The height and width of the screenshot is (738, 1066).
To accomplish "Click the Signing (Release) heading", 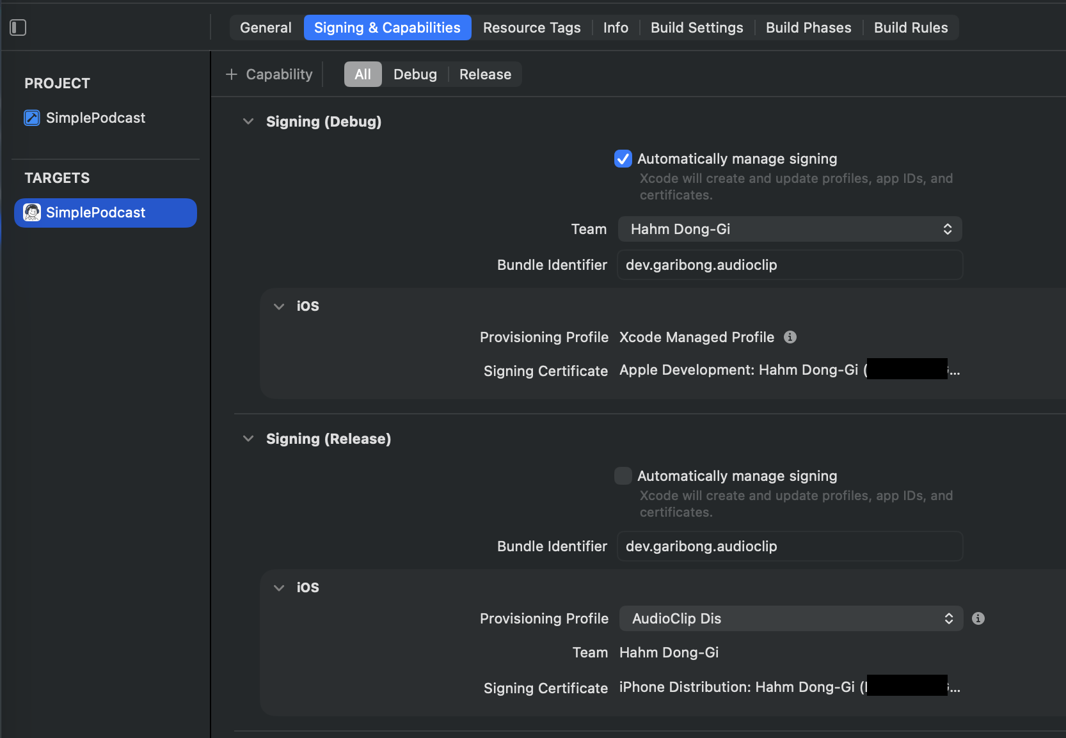I will pyautogui.click(x=328, y=439).
